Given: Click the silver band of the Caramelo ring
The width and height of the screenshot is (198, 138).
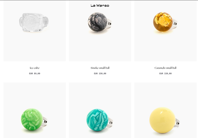Looking at the screenshot, I should point(175,24).
